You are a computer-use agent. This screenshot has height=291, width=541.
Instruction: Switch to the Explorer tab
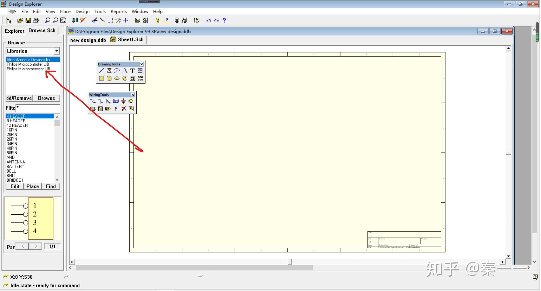click(x=15, y=31)
